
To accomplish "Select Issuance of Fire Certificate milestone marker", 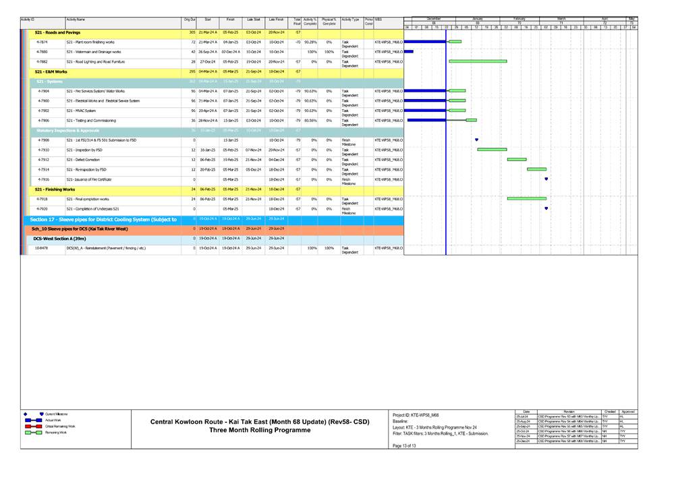I will point(546,179).
